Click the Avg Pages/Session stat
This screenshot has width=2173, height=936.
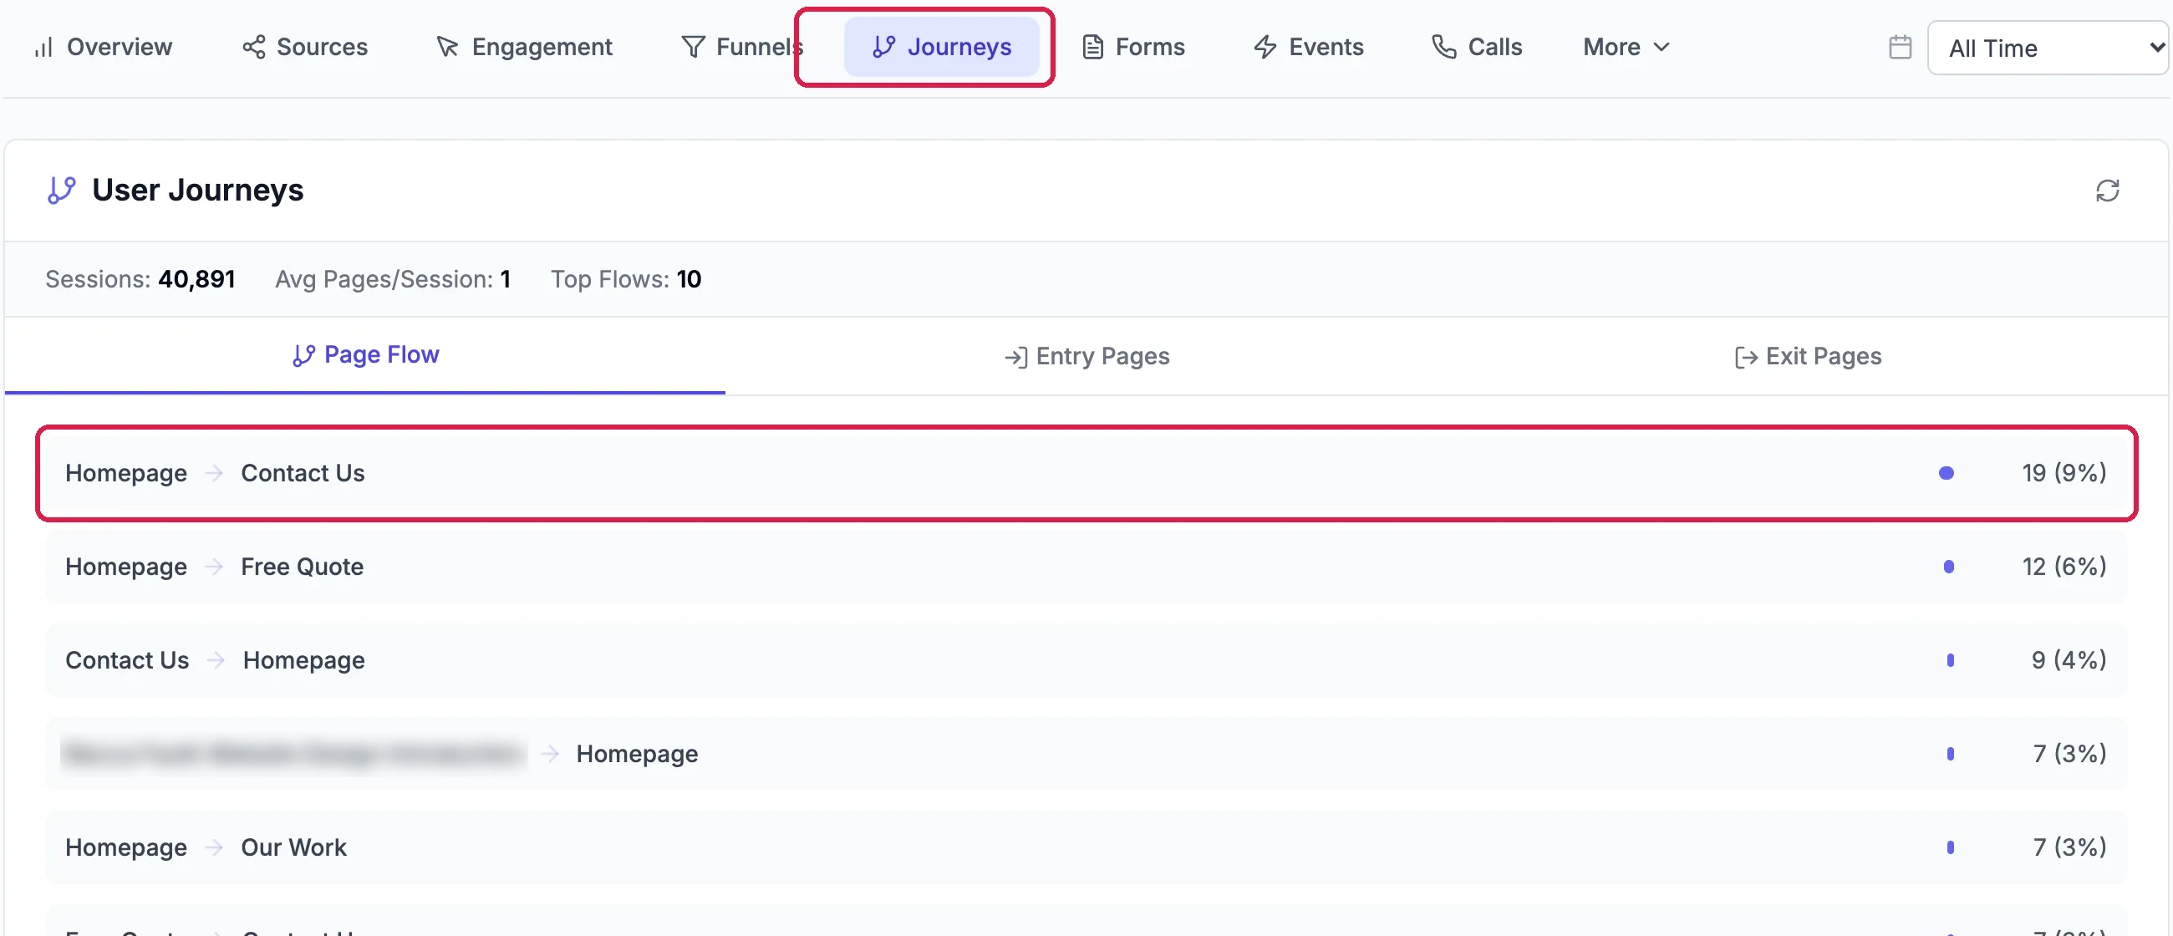coord(393,280)
